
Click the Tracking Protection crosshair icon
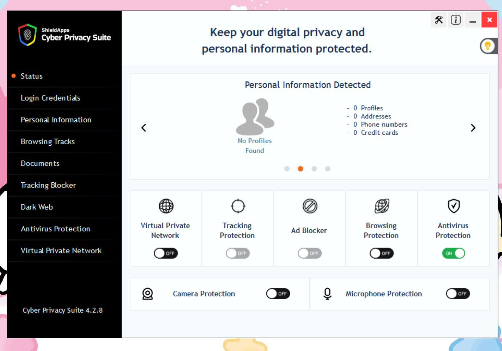(238, 206)
